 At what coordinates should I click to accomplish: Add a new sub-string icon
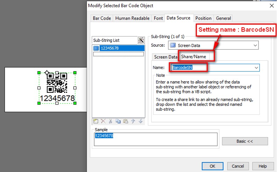click(x=96, y=121)
